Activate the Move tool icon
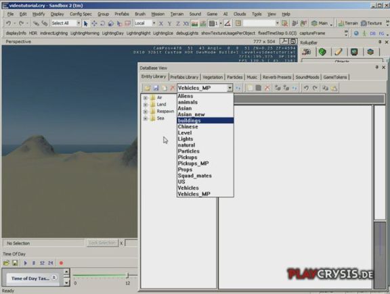This screenshot has height=294, width=390. coord(94,24)
